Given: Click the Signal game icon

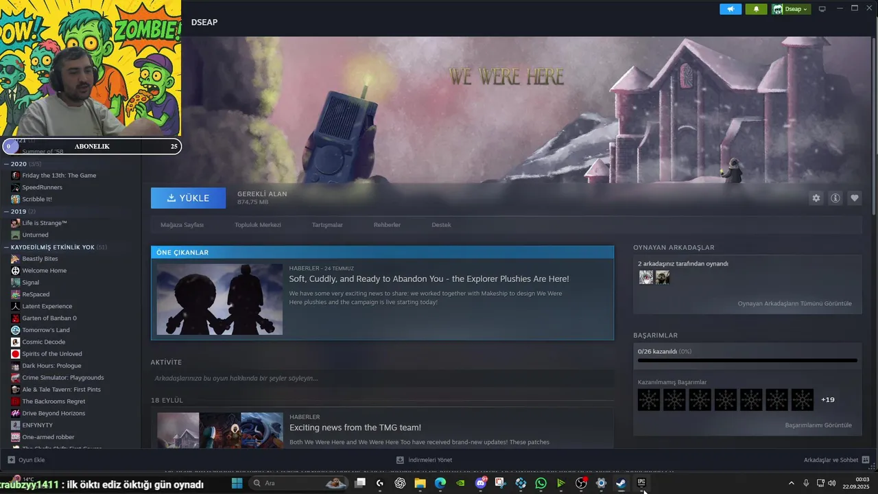Looking at the screenshot, I should [x=16, y=283].
